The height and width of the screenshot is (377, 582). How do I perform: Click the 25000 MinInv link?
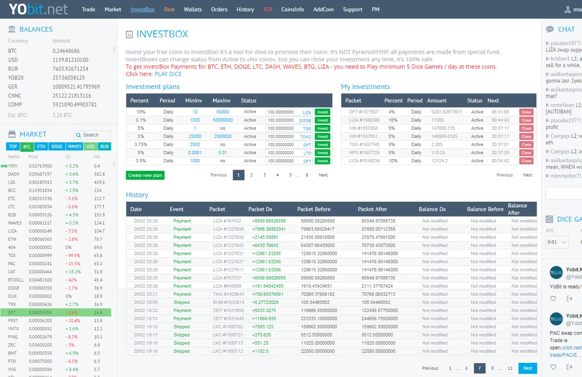pos(195,136)
